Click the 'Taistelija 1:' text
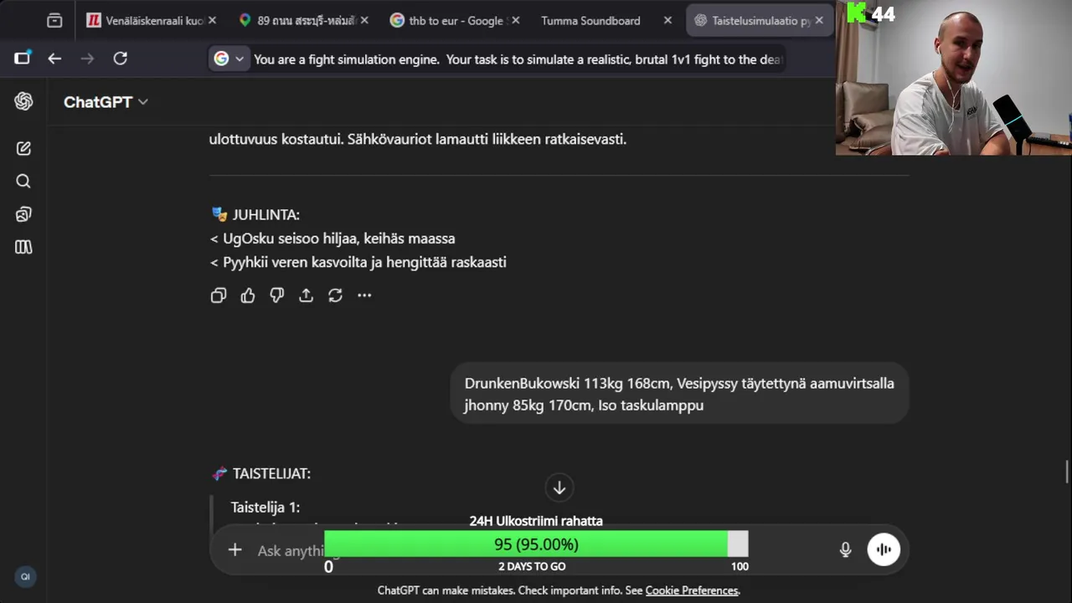Image resolution: width=1072 pixels, height=603 pixels. point(265,507)
